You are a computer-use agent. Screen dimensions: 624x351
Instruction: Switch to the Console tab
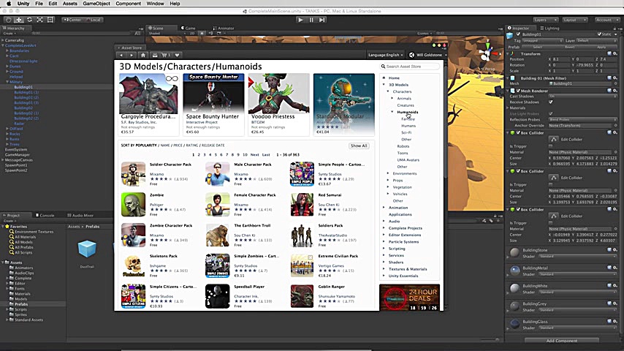[x=45, y=215]
